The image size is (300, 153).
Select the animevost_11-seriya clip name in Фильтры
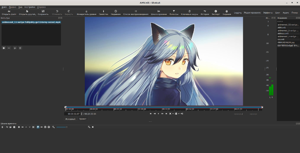click(x=31, y=22)
